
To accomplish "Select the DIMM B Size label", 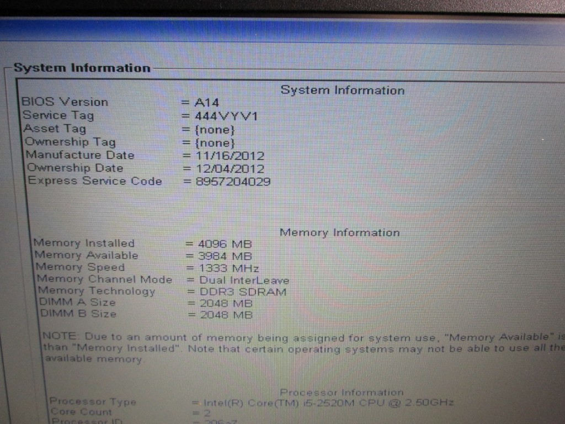I will click(x=78, y=314).
